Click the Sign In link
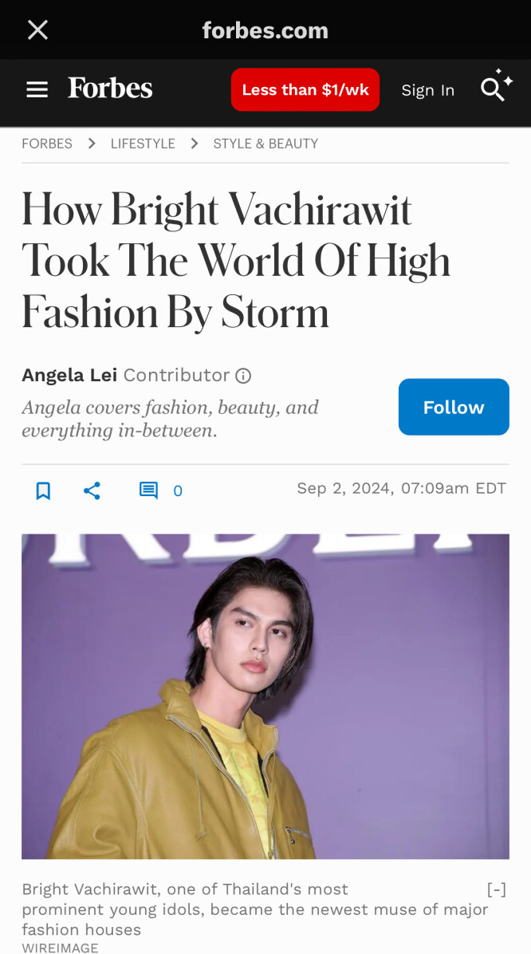 428,90
